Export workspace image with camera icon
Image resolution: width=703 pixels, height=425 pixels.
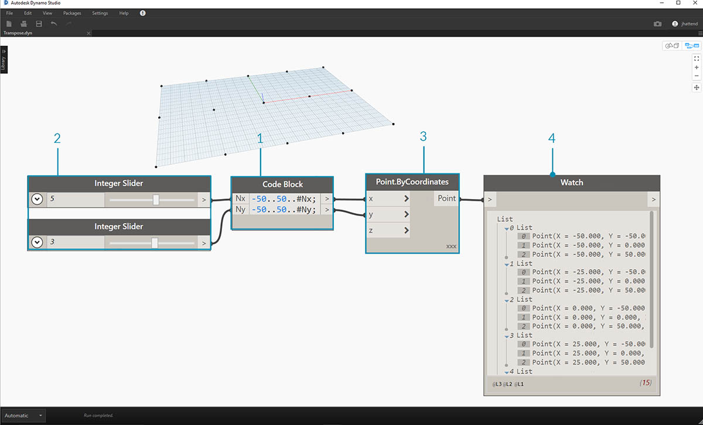coord(657,24)
